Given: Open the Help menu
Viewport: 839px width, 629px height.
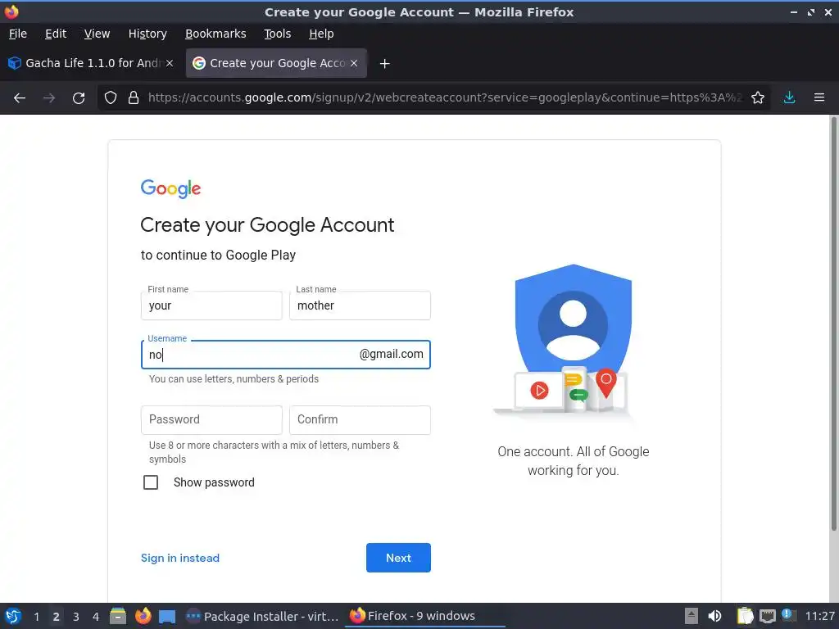Looking at the screenshot, I should 321,34.
